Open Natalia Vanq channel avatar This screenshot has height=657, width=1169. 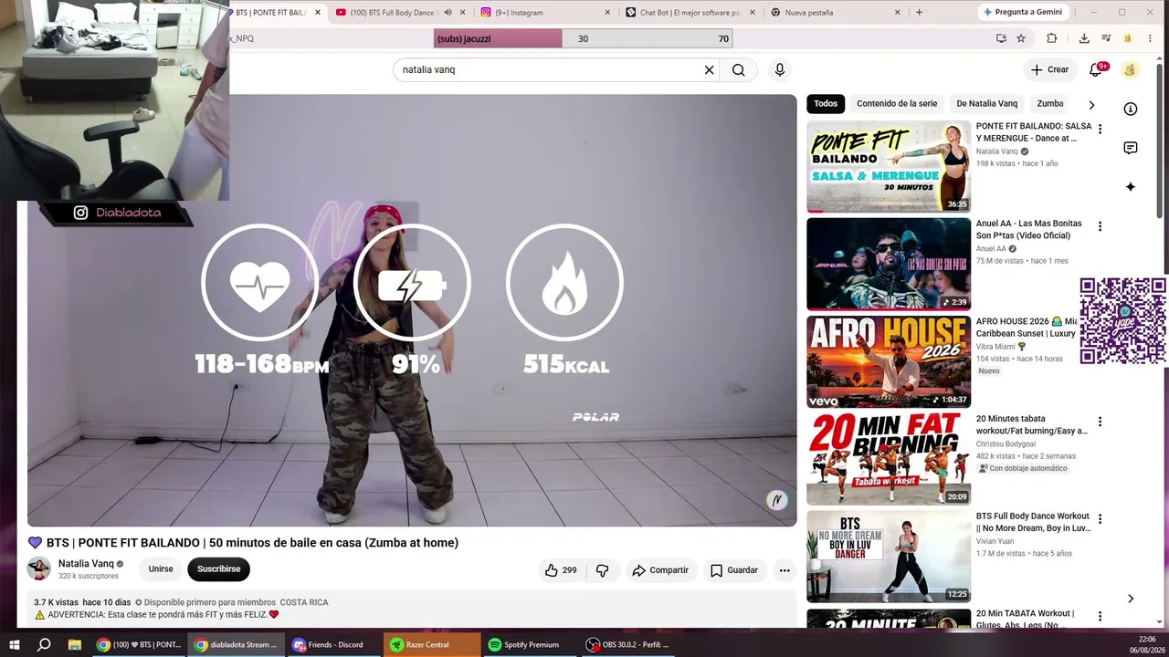click(38, 569)
